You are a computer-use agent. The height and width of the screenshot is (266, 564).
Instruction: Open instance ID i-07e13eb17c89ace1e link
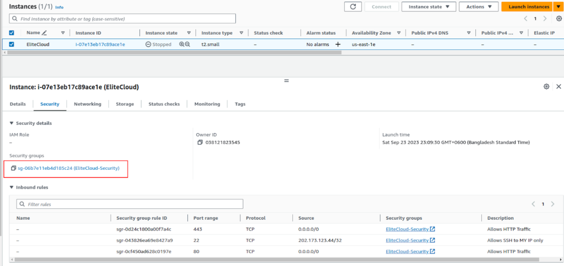[x=100, y=45]
